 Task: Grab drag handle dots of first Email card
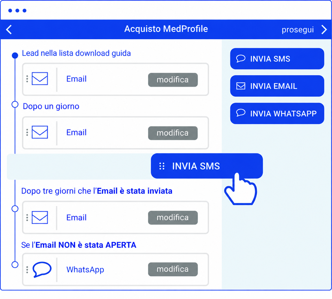pos(27,79)
